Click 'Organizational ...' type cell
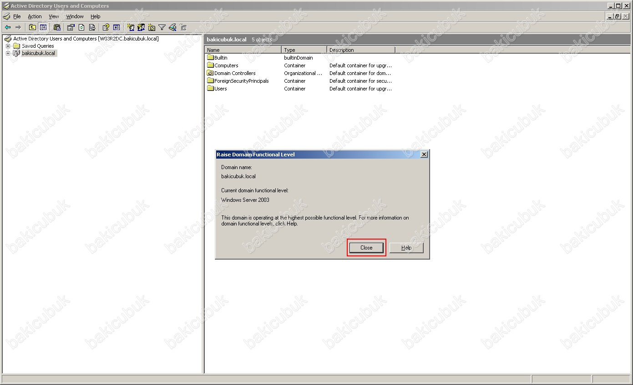 [303, 73]
